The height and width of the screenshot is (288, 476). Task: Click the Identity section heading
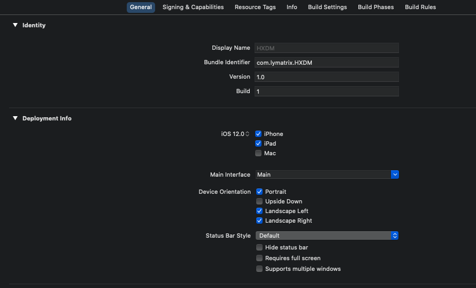pos(34,25)
